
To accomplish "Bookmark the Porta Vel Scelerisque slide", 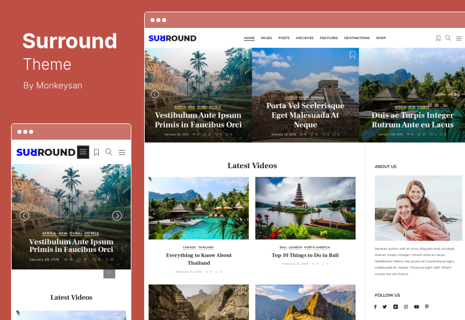I will (352, 55).
